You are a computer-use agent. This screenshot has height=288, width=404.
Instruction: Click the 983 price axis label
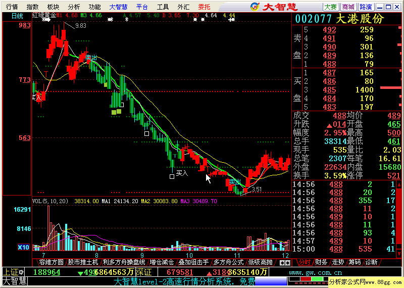tap(25, 25)
